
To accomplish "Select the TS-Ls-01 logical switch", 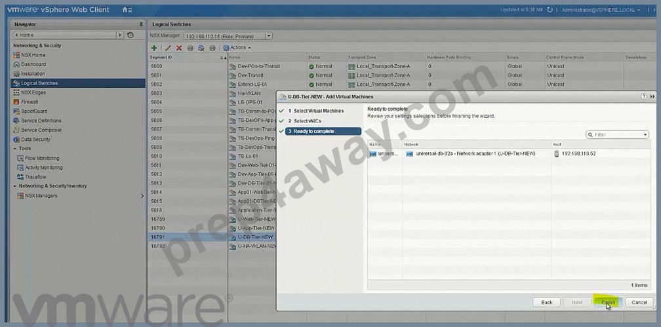I will click(248, 157).
